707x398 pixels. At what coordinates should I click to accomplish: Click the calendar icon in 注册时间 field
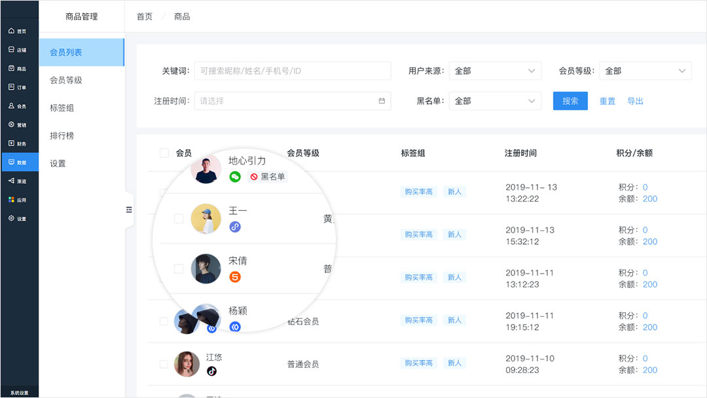point(382,101)
